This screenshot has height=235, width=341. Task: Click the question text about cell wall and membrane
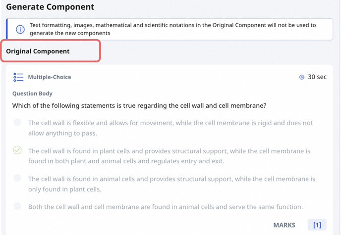[140, 105]
